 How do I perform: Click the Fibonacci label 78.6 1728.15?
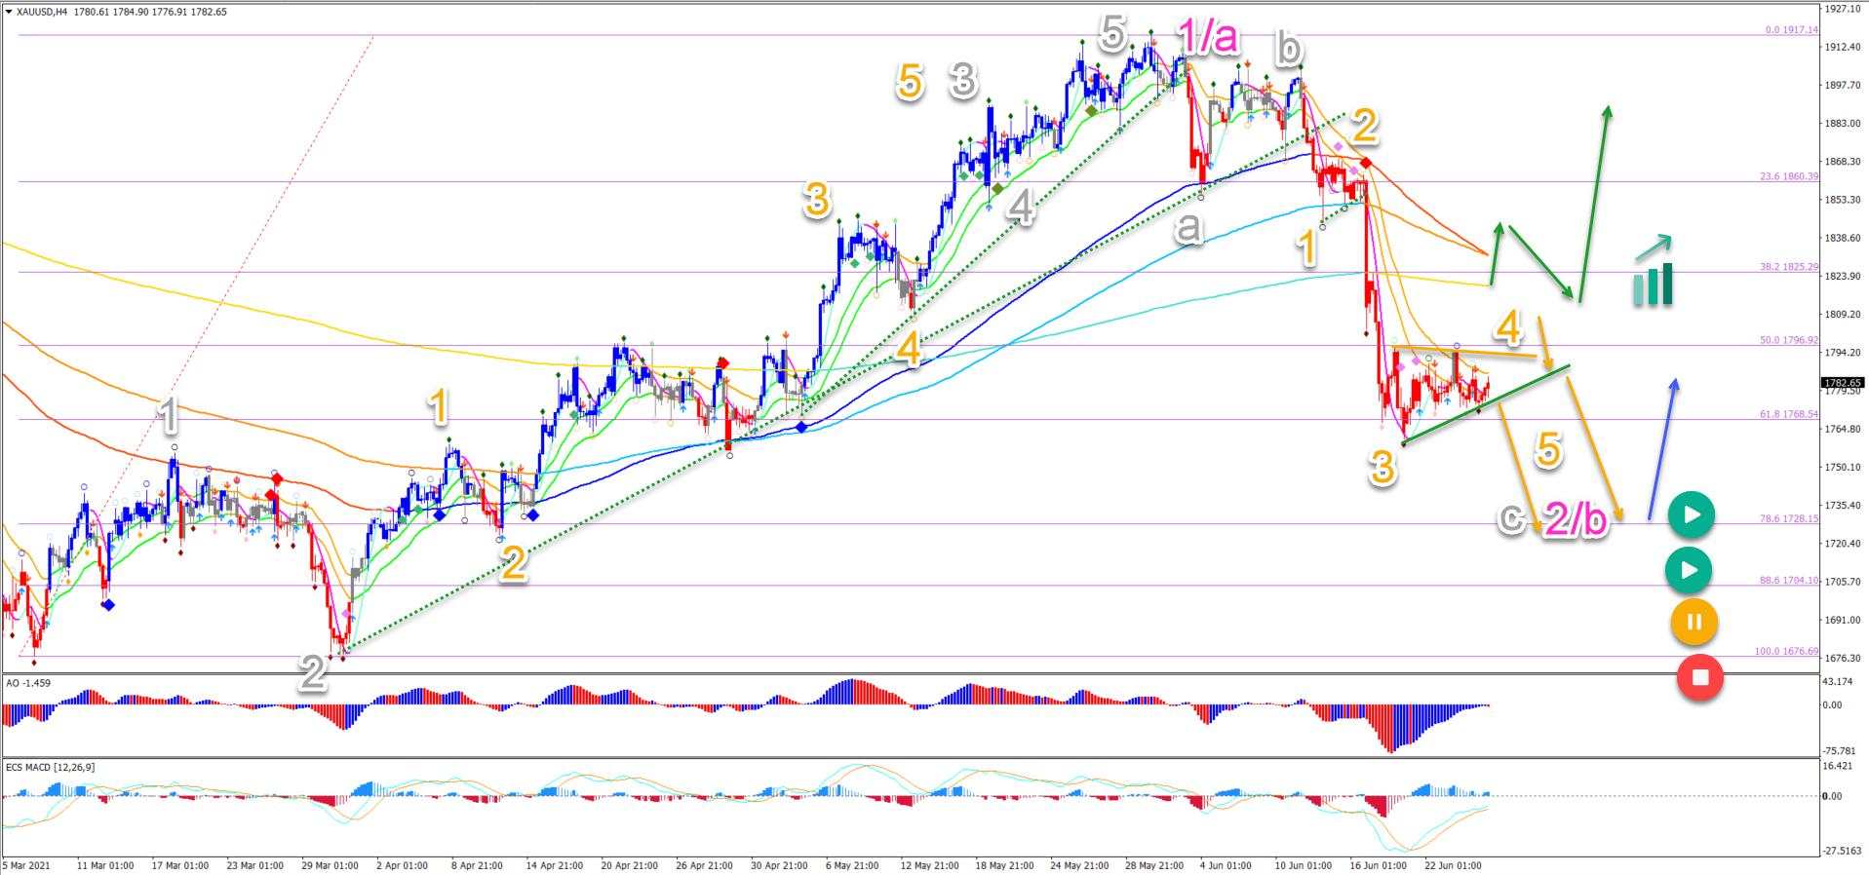coord(1789,519)
